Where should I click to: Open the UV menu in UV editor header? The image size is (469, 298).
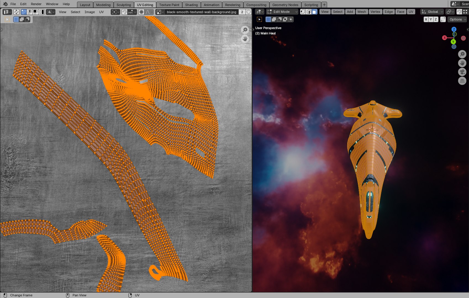pyautogui.click(x=101, y=12)
